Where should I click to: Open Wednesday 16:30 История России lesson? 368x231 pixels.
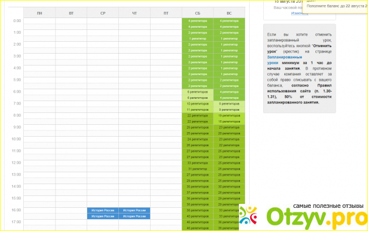point(102,216)
